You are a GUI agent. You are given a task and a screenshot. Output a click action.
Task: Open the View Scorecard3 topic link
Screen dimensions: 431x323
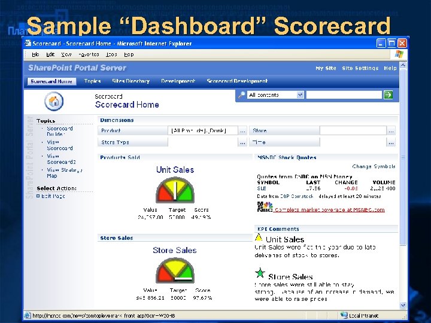pyautogui.click(x=61, y=159)
